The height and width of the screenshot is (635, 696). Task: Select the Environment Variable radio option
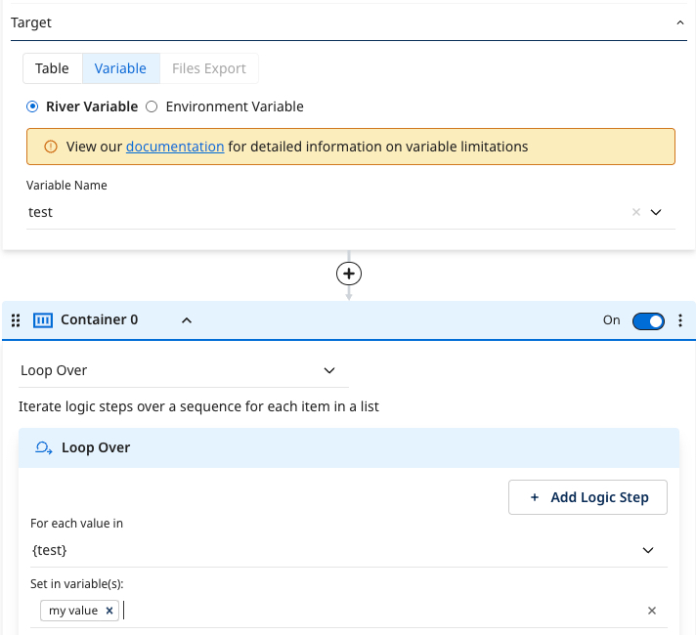tap(152, 106)
